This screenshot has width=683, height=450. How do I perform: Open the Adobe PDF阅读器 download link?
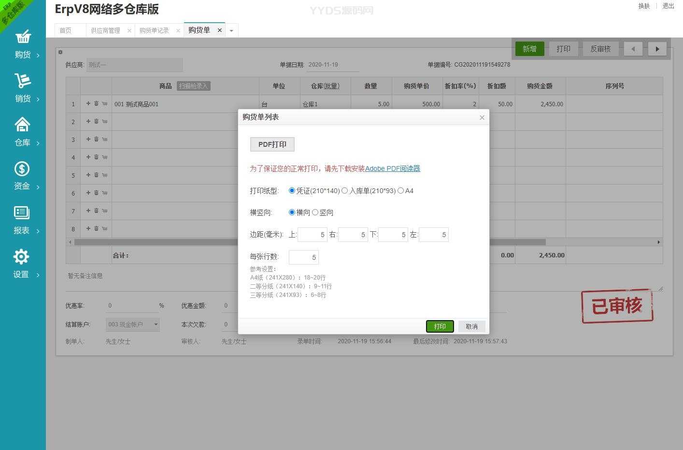(392, 169)
